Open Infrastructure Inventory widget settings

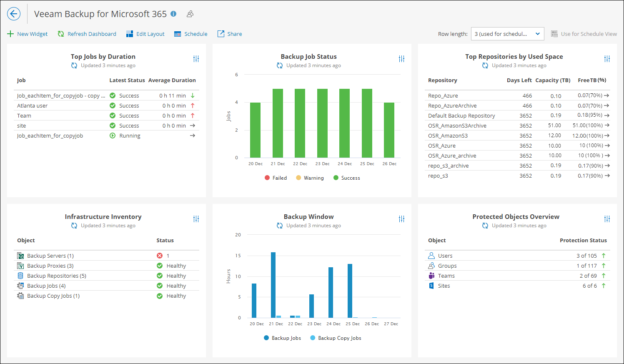point(196,219)
